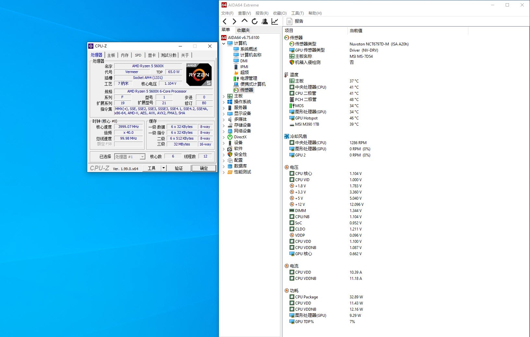Open the user icon in AIDA64 toolbar
This screenshot has width=530, height=337.
click(x=265, y=21)
